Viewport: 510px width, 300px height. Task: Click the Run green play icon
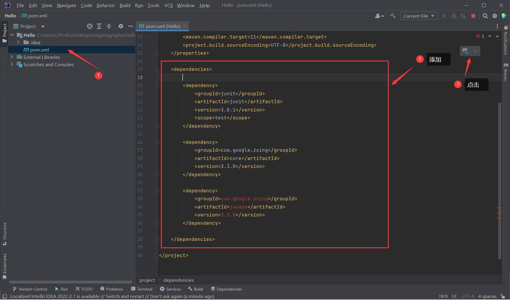(x=444, y=16)
